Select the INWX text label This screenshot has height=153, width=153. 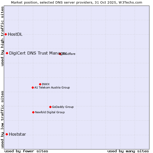[x=46, y=84]
